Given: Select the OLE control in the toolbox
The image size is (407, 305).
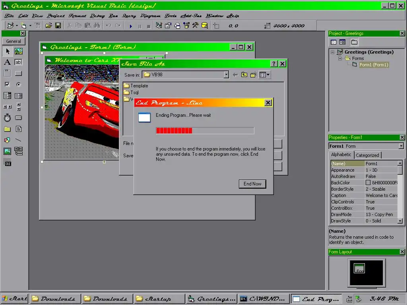Looking at the screenshot, I should click(x=8, y=162).
